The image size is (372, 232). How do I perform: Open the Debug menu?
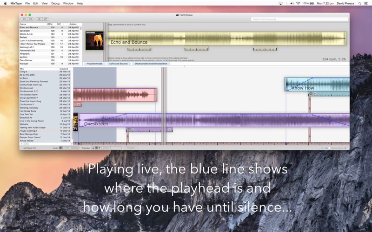pos(55,3)
